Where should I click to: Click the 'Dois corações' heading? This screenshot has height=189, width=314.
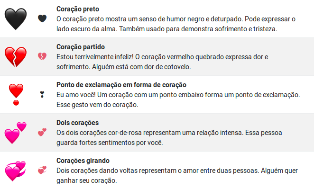pos(77,123)
